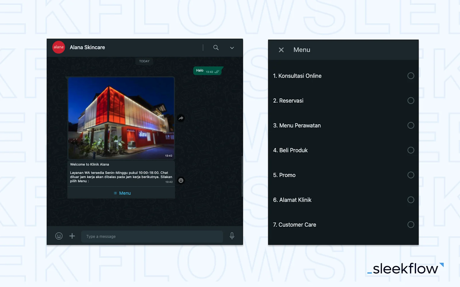Click the TODAY date label

(144, 61)
